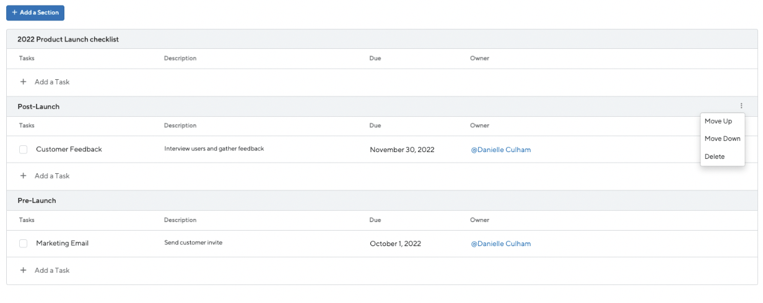This screenshot has height=303, width=763.
Task: Click the description 'Send customer invite'
Action: pos(193,242)
